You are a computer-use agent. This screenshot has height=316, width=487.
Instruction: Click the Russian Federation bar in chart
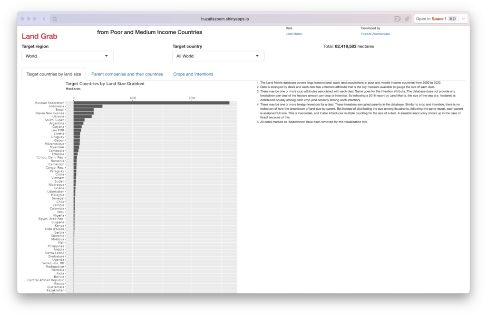[151, 103]
